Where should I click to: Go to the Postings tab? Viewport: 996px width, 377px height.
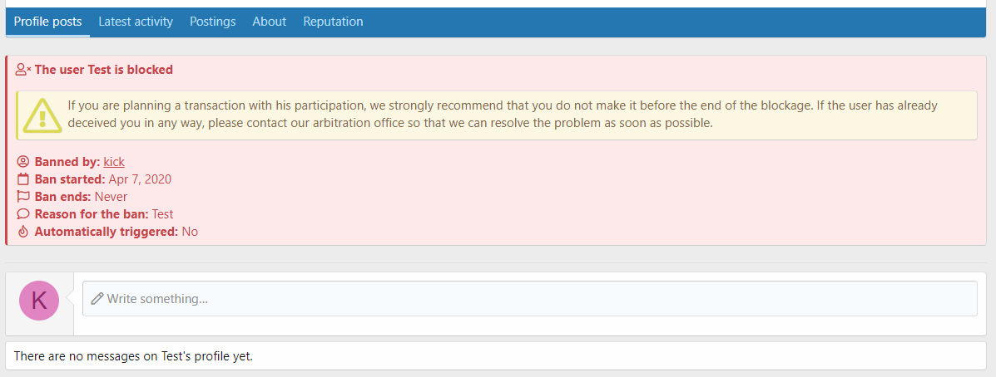pyautogui.click(x=212, y=22)
